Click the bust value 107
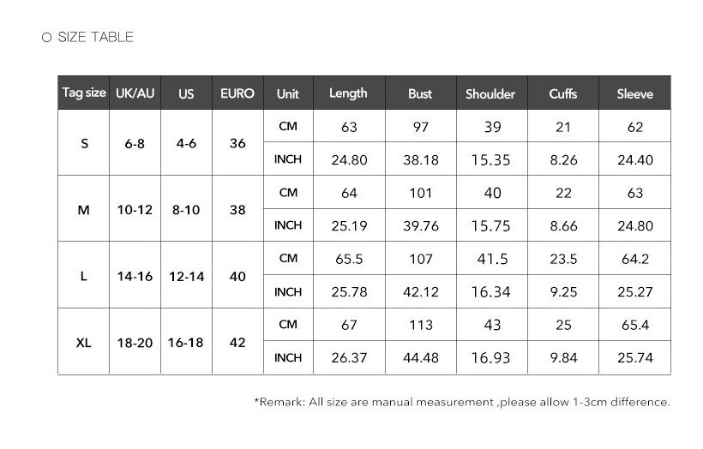 (x=420, y=259)
